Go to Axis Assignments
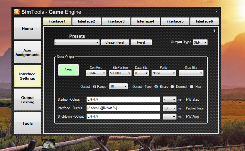245x151 pixels. click(28, 52)
